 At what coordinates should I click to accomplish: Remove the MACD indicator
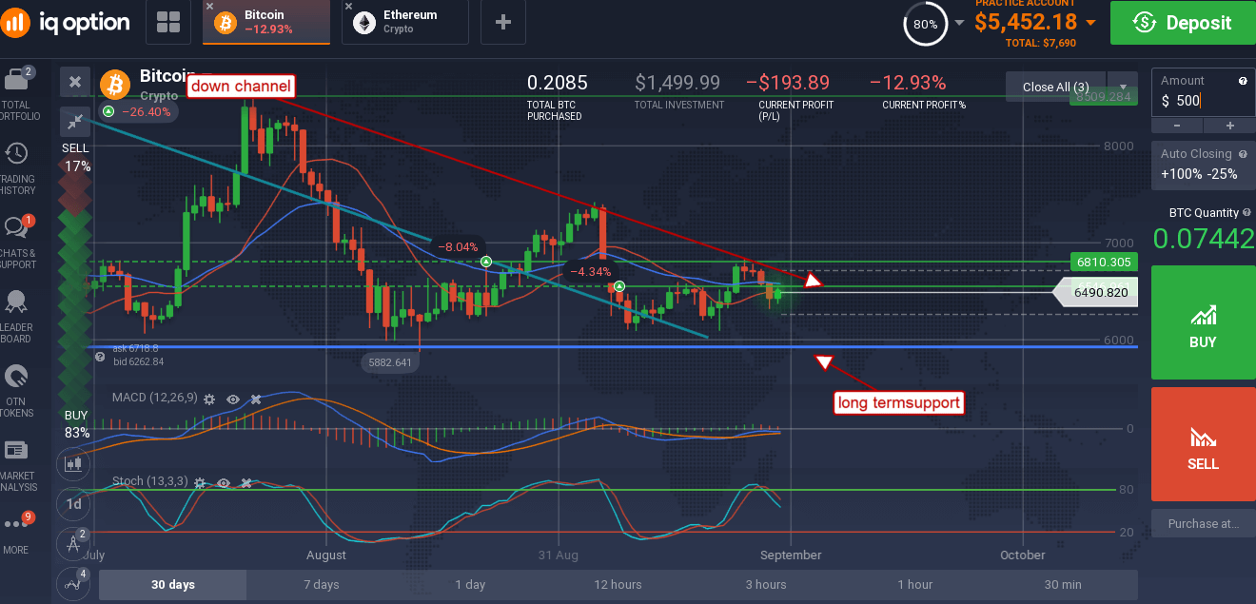255,399
